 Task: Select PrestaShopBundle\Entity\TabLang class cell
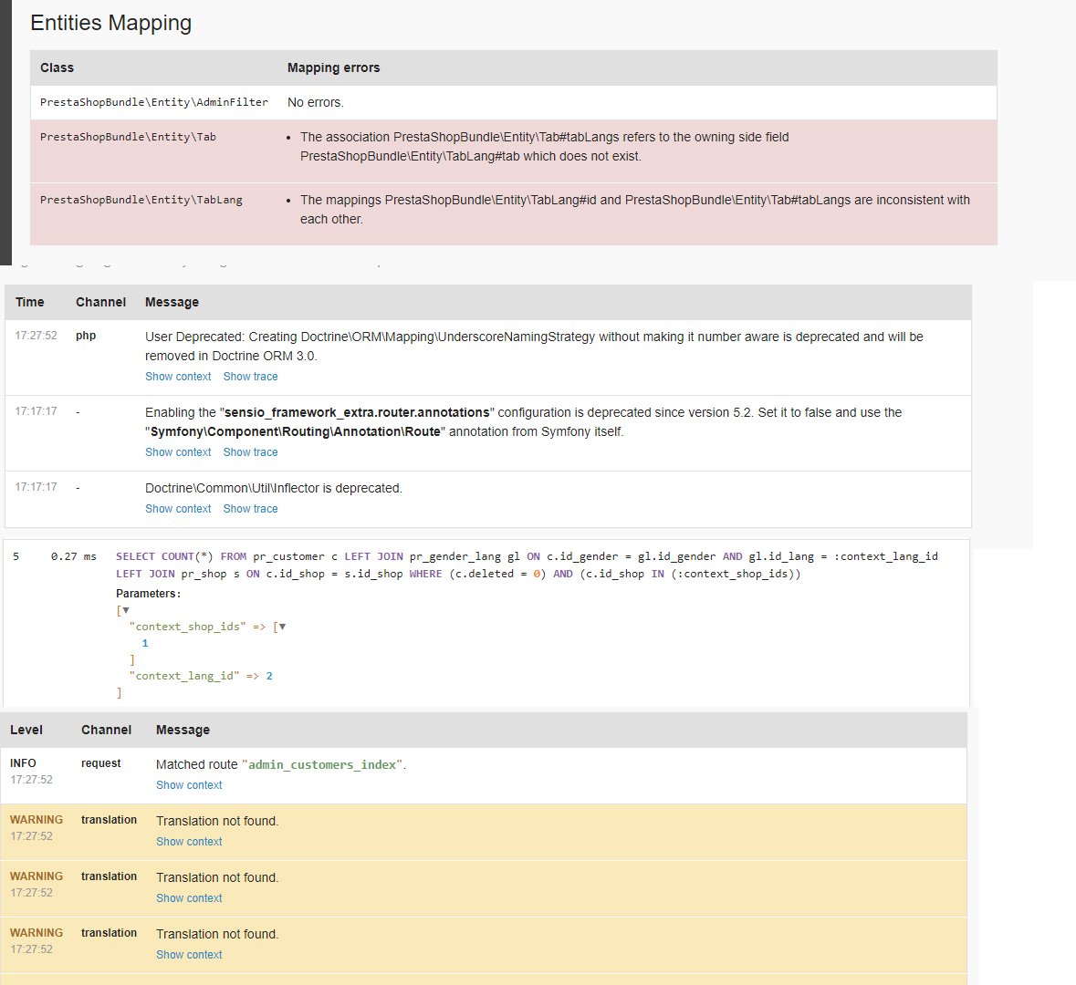coord(141,200)
